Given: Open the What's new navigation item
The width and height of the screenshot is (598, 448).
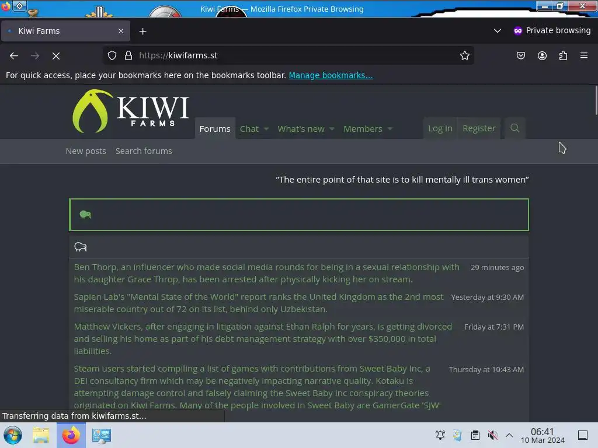Looking at the screenshot, I should (301, 129).
